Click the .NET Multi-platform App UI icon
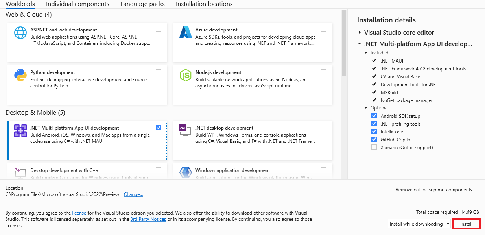This screenshot has width=485, height=235. click(x=20, y=131)
